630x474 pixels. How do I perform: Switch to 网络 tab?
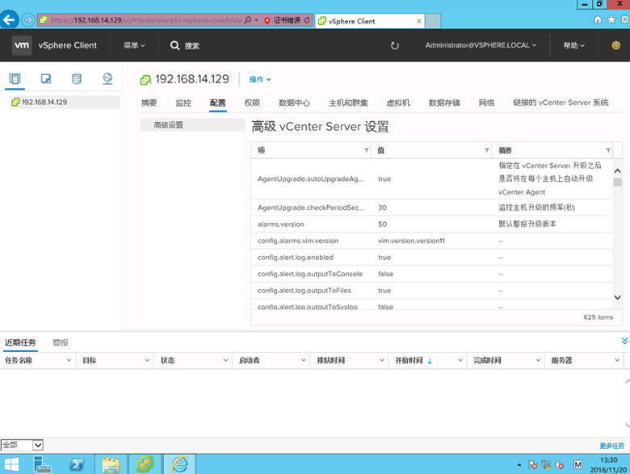[486, 103]
